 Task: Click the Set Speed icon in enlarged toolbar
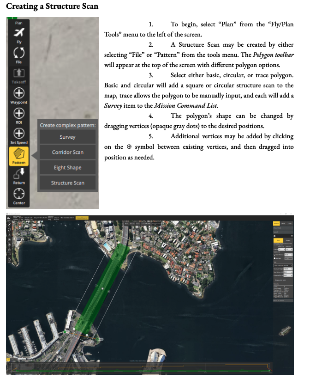click(19, 133)
